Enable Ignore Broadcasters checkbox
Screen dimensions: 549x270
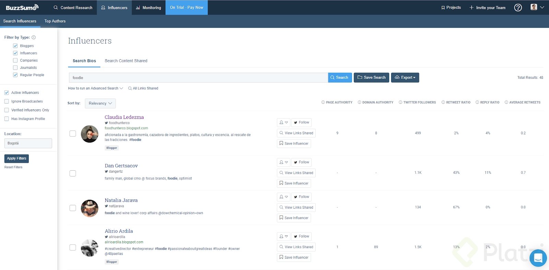click(x=7, y=101)
